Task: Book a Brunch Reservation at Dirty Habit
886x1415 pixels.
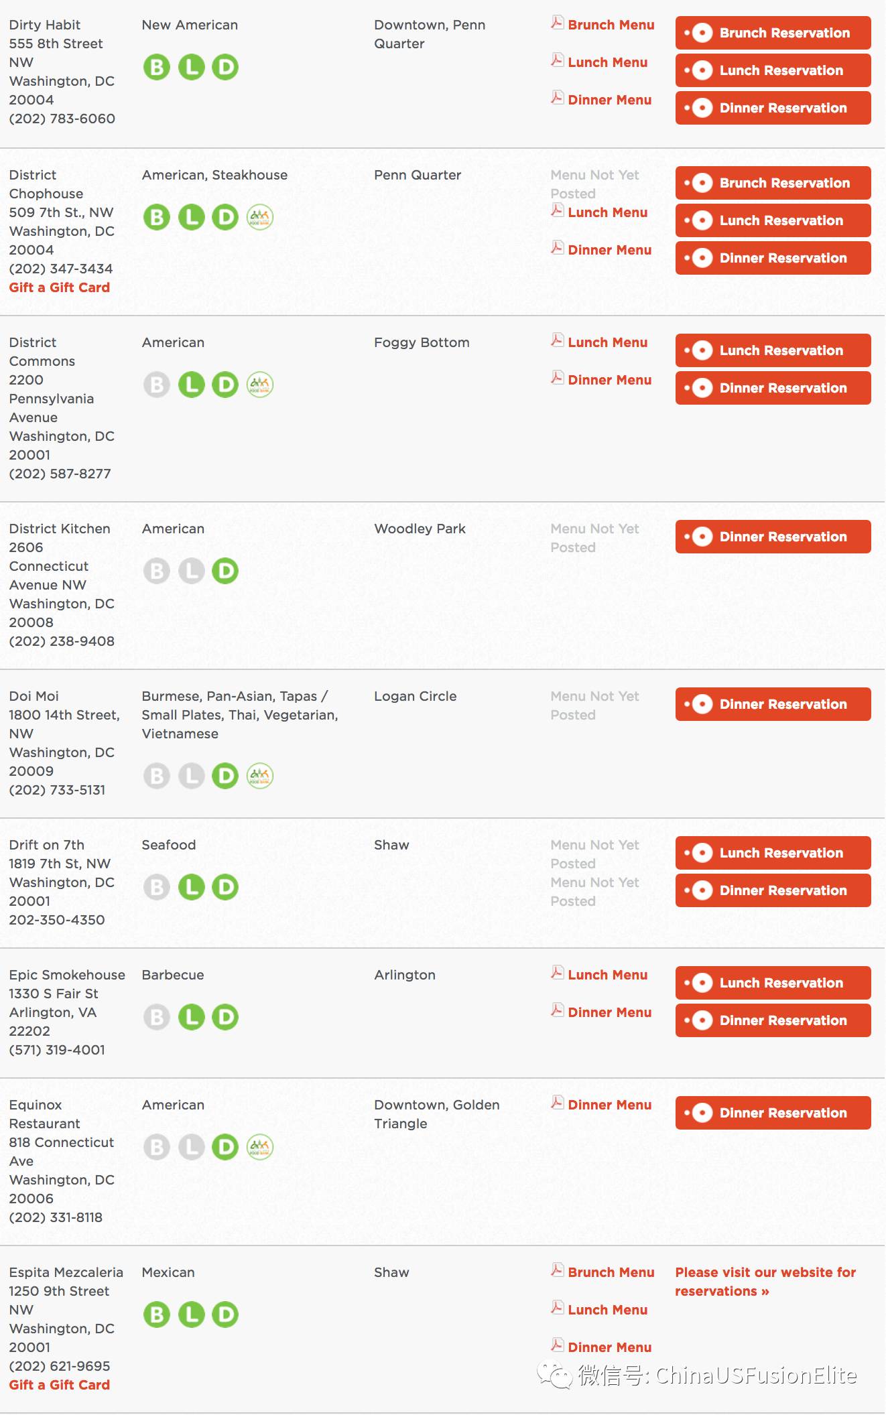Action: pyautogui.click(x=773, y=33)
